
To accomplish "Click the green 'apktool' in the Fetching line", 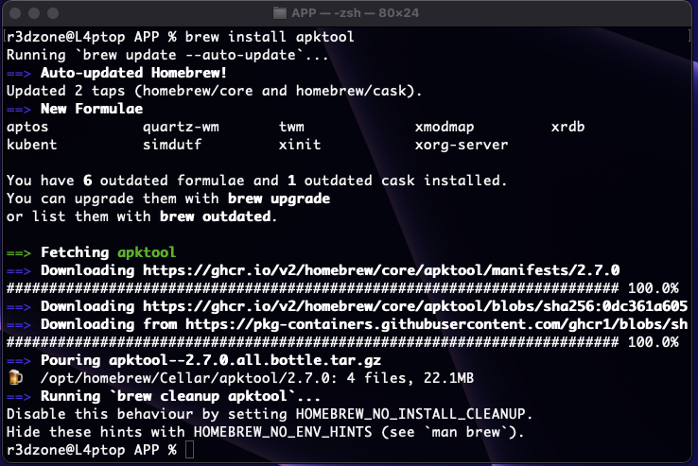I will [147, 252].
